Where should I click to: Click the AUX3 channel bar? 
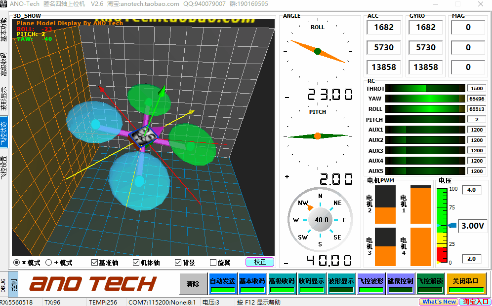[425, 150]
